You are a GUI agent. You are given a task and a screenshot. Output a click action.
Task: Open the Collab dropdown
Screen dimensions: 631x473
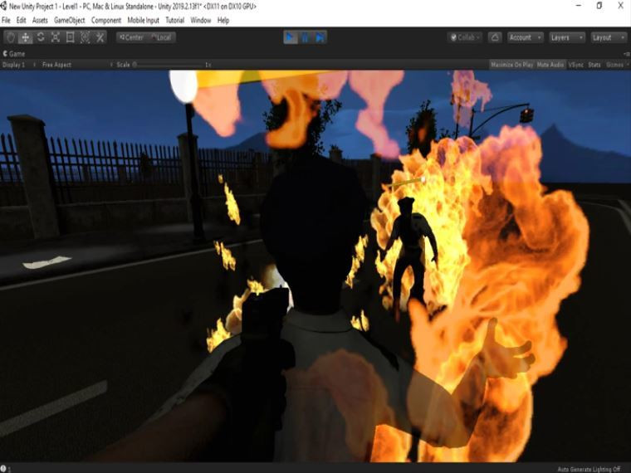pyautogui.click(x=465, y=37)
